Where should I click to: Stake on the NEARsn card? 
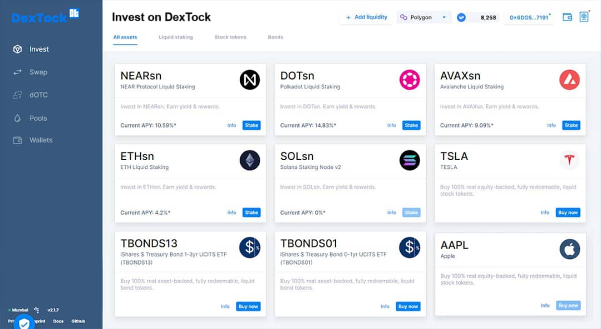pos(252,125)
